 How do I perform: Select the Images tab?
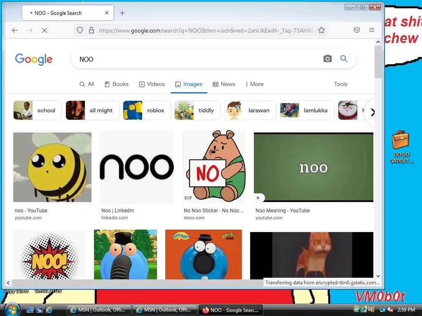[189, 84]
